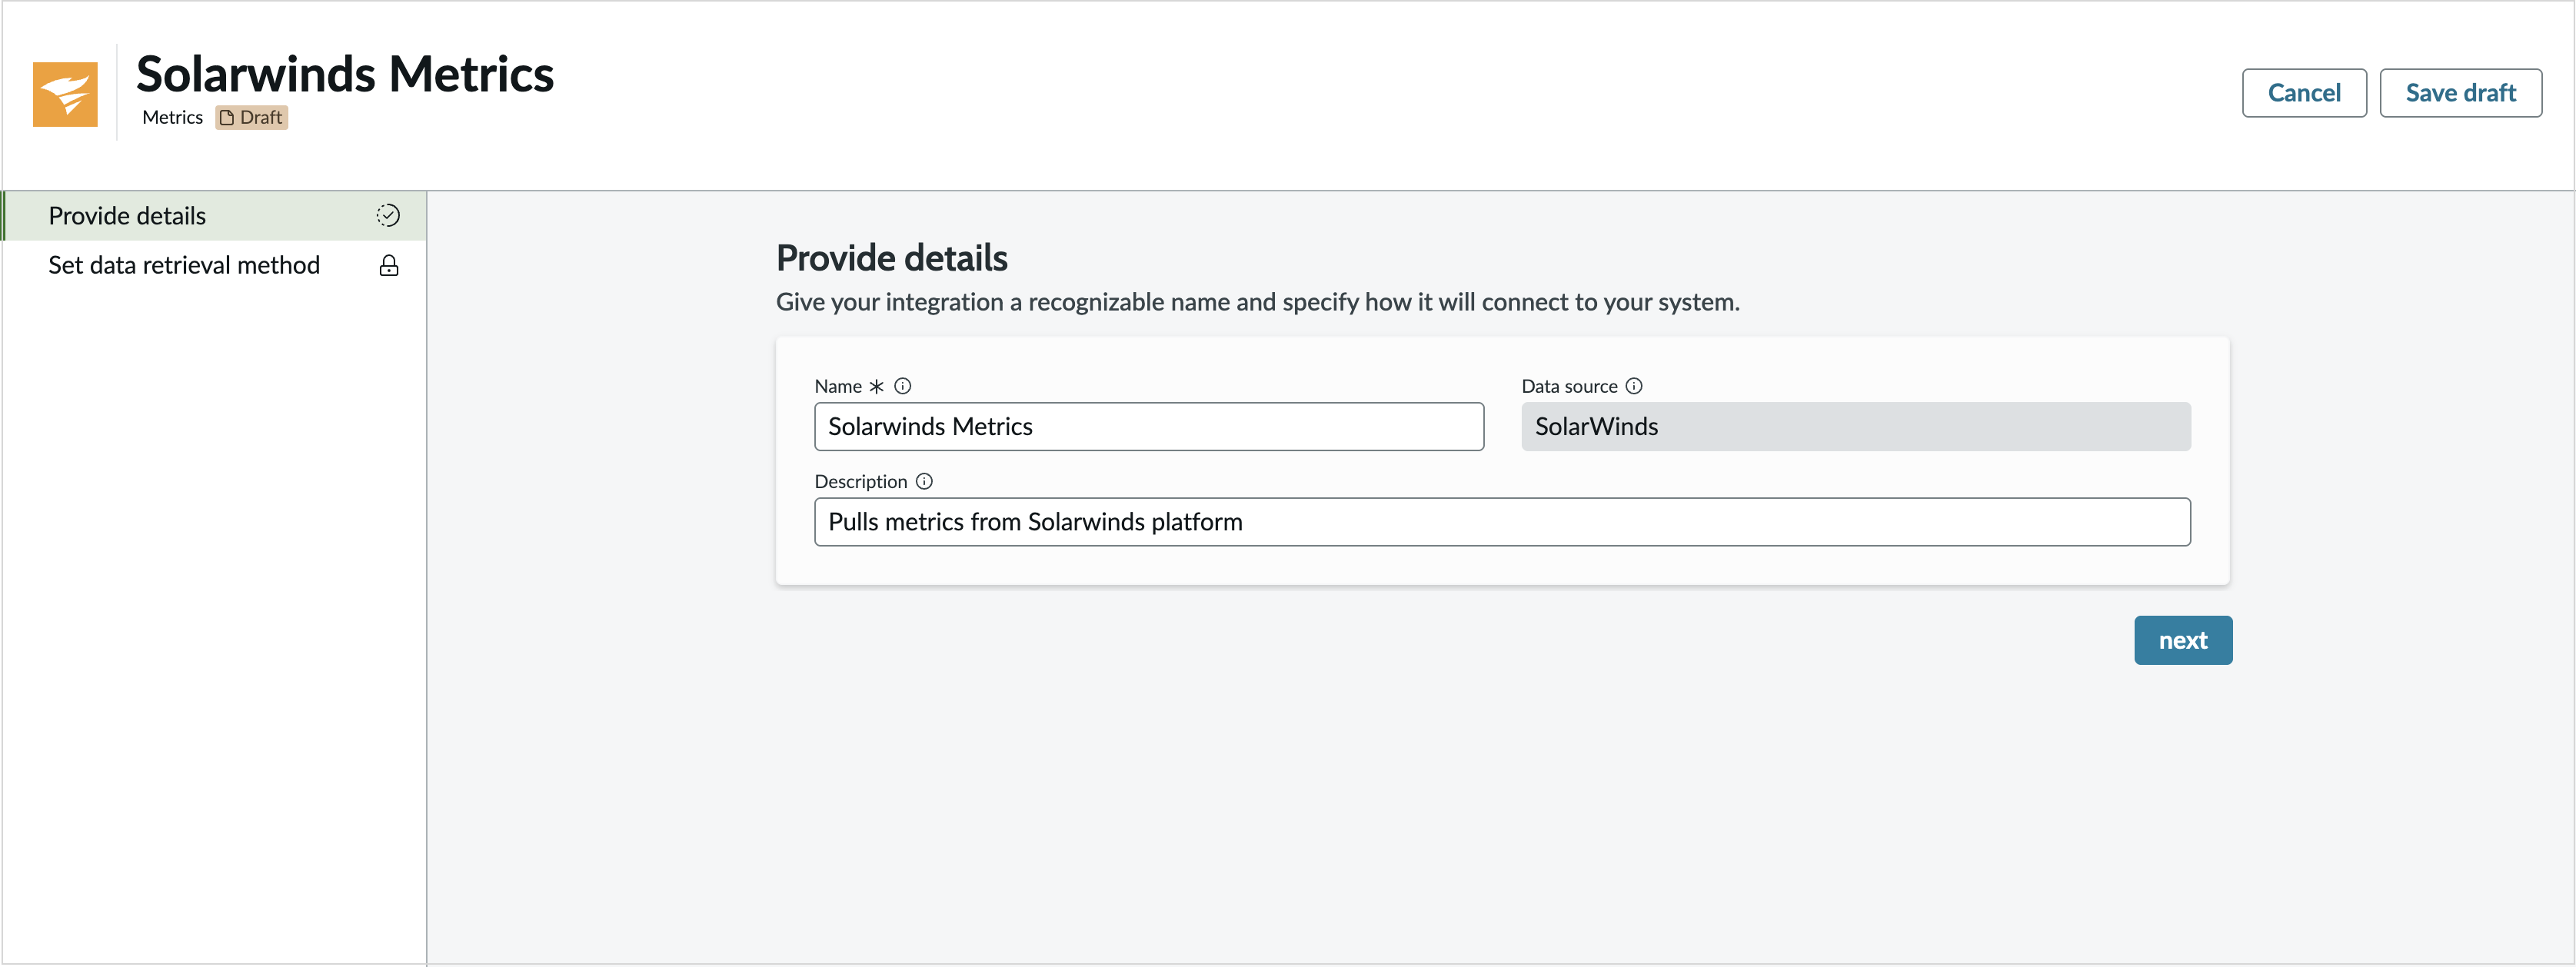Save the integration as draft
2576x967 pixels.
pyautogui.click(x=2460, y=93)
